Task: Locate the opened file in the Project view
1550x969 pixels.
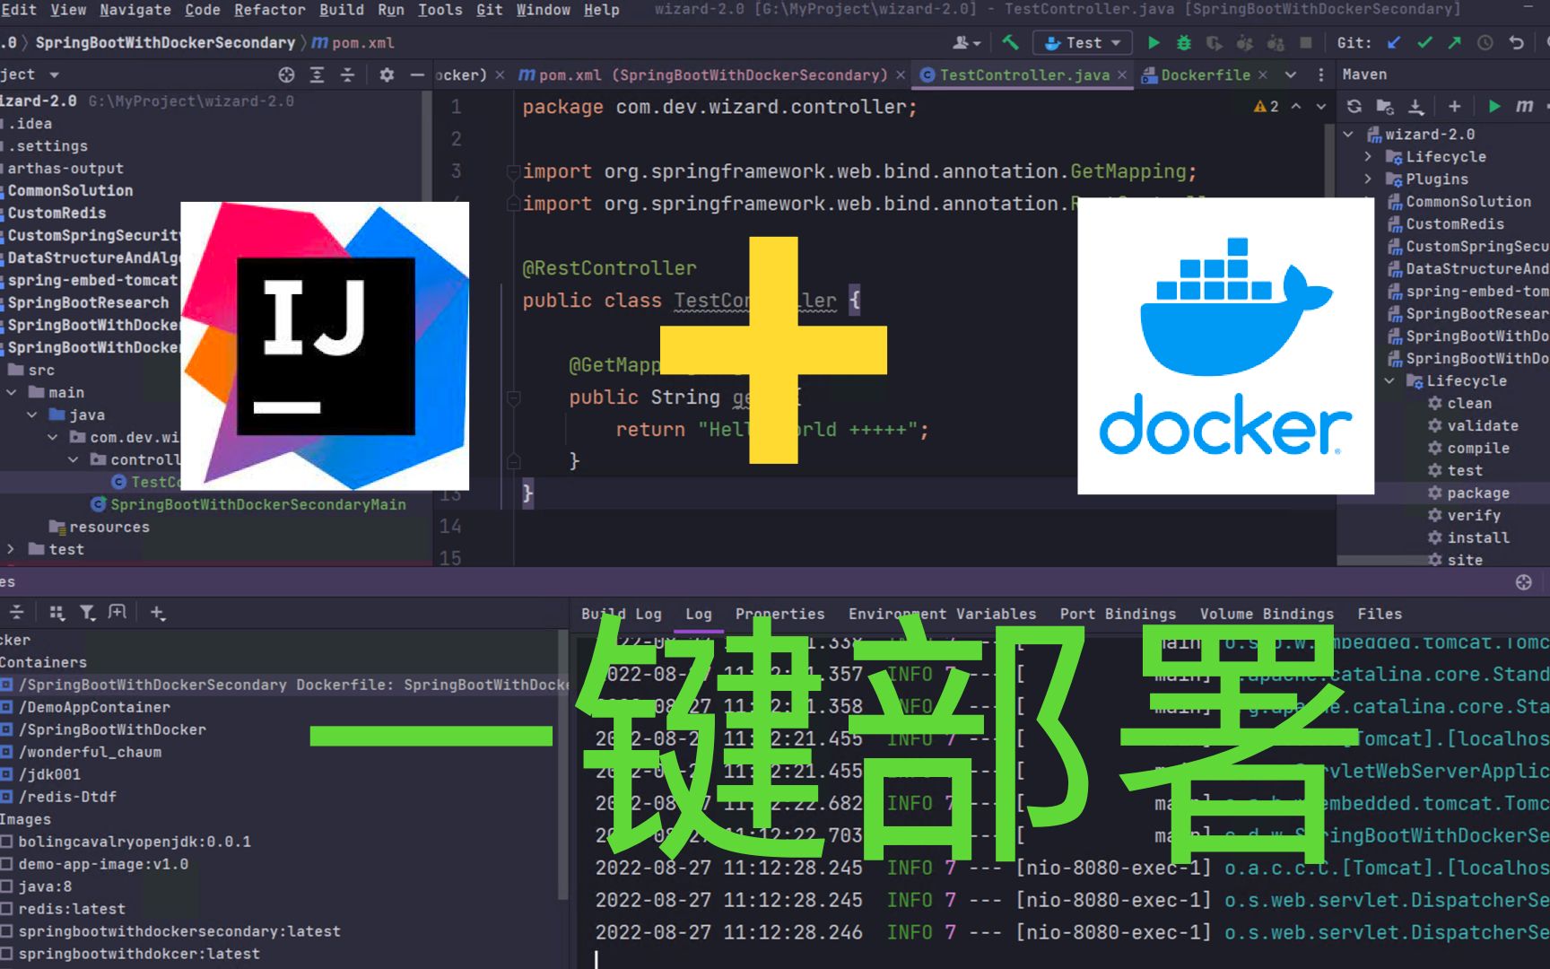Action: coord(286,74)
